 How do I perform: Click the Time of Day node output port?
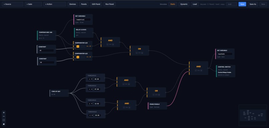69,93
